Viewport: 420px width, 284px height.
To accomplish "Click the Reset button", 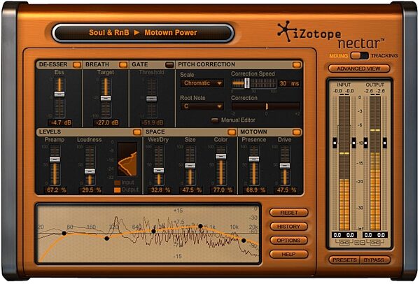I will pyautogui.click(x=288, y=213).
